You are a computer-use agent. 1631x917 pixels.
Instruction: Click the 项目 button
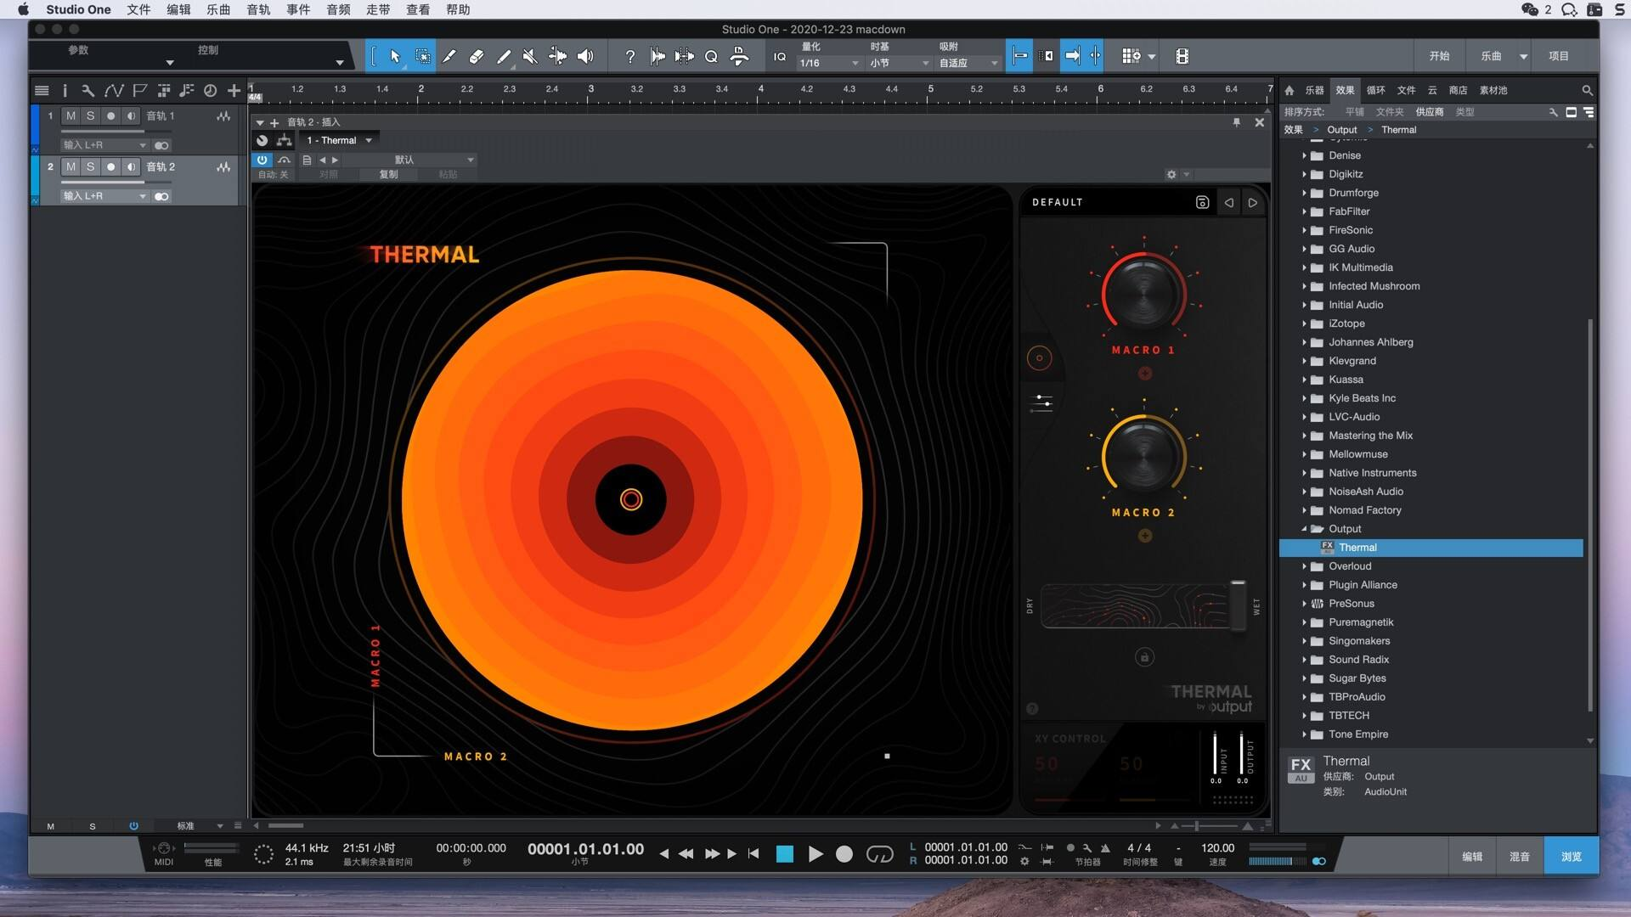[1558, 56]
